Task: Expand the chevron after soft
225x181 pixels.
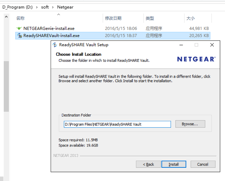Action: click(x=53, y=7)
